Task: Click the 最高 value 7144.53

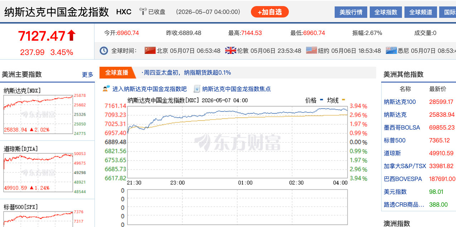Action: (251, 33)
